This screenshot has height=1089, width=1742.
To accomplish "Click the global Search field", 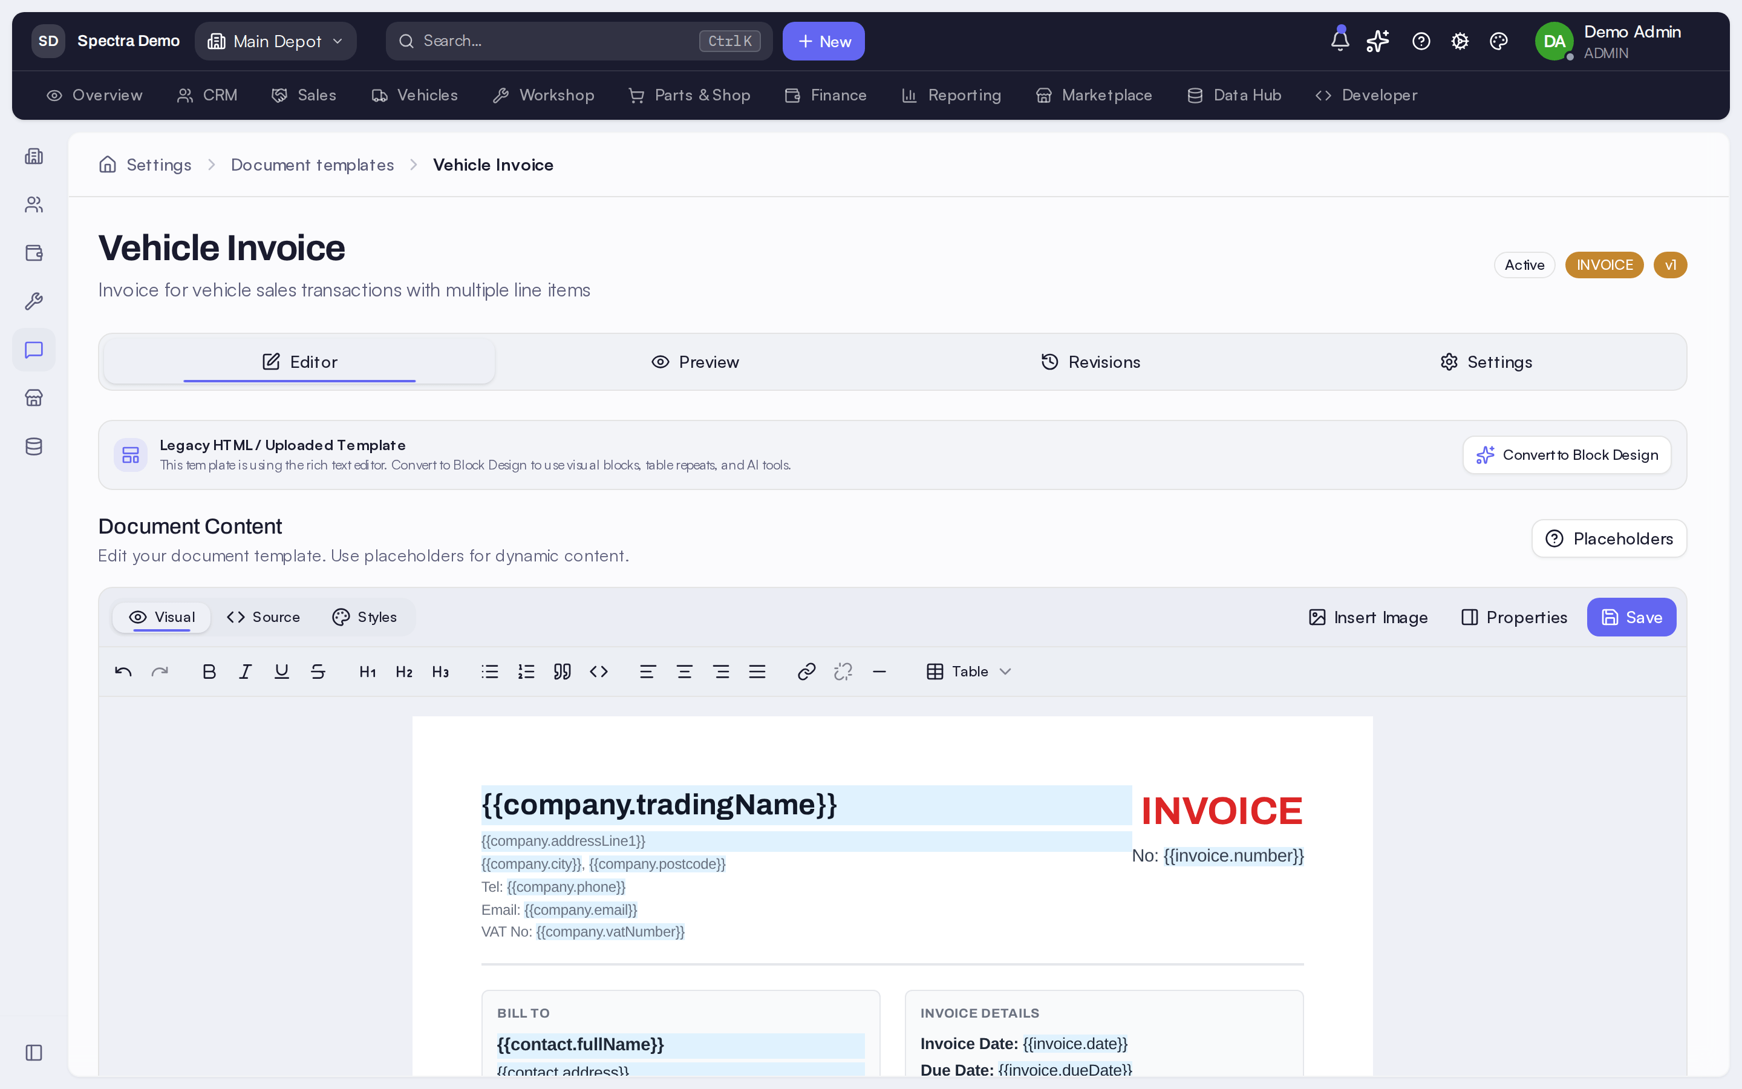I will click(579, 41).
